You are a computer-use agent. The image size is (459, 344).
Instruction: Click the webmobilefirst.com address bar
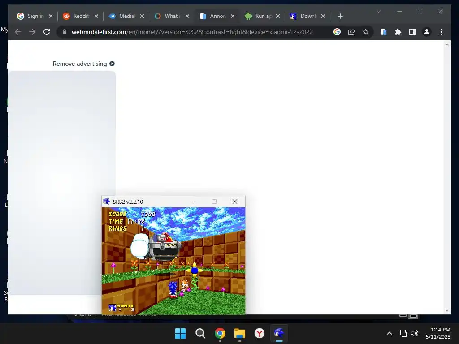pyautogui.click(x=192, y=32)
